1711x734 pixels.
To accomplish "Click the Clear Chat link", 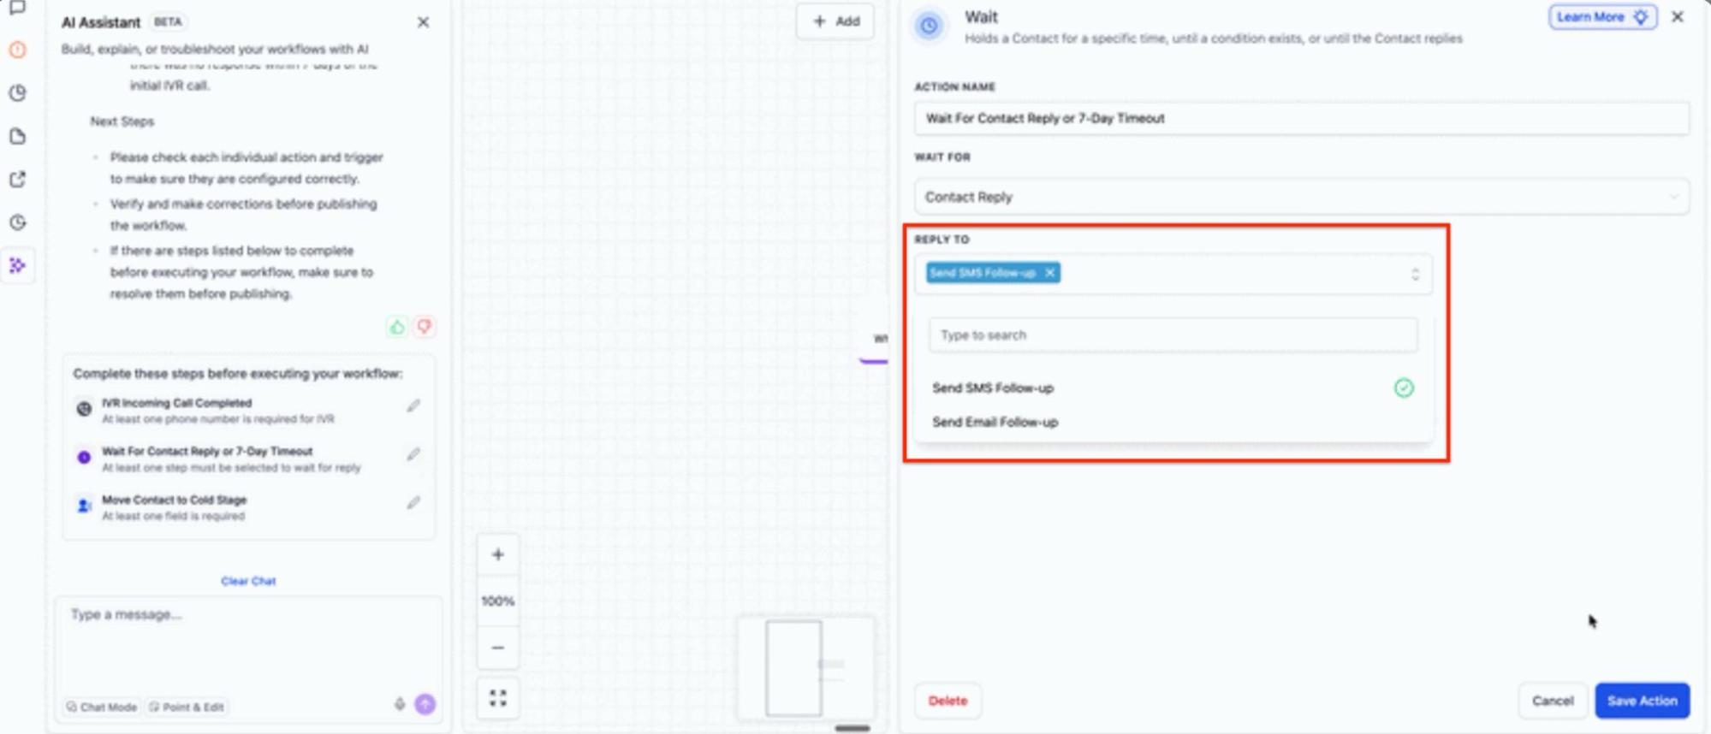I will click(x=248, y=581).
